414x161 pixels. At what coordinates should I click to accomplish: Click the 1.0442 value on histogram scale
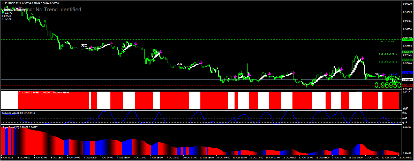tap(406, 92)
